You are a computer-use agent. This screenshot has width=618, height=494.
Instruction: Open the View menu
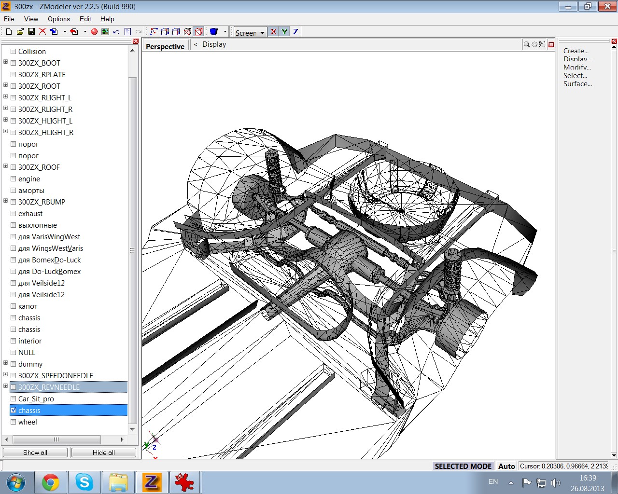(x=31, y=19)
